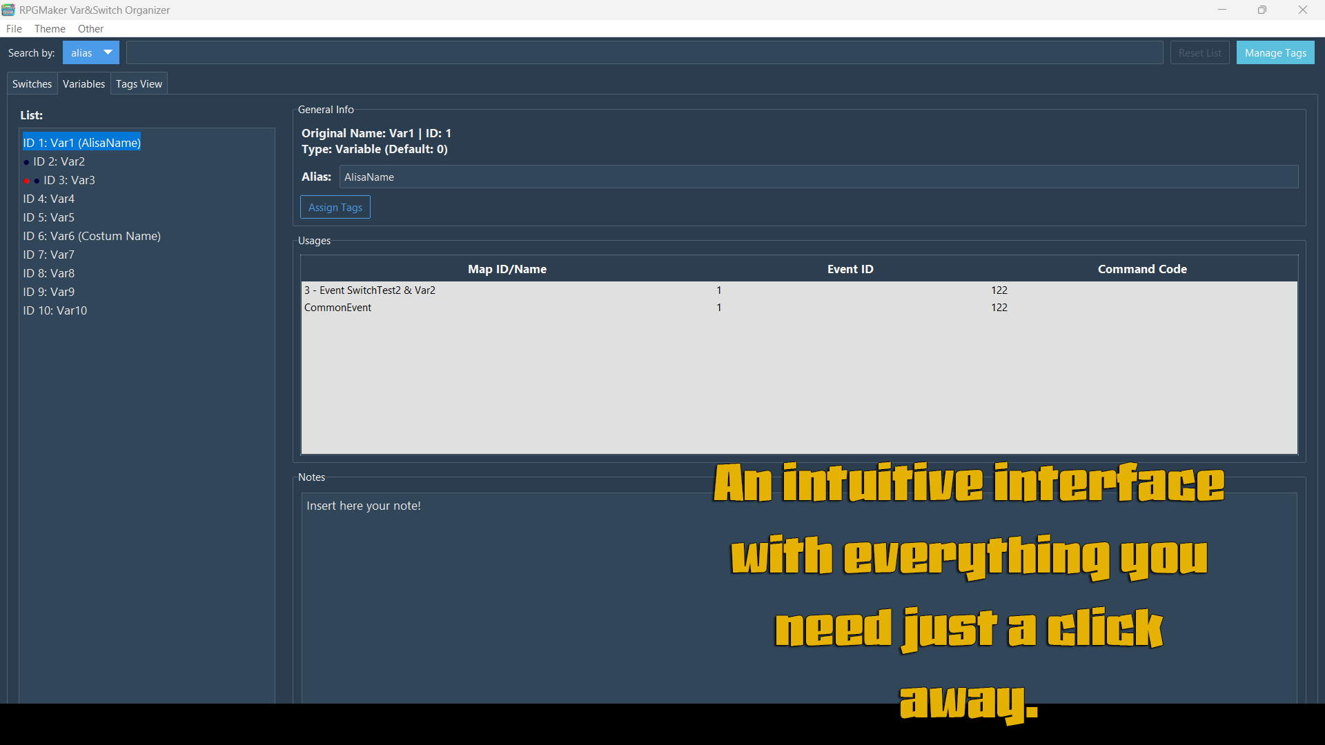Select usage row Event SwitchTest2 & Var2
Screen dimensions: 1325x745
click(x=799, y=290)
